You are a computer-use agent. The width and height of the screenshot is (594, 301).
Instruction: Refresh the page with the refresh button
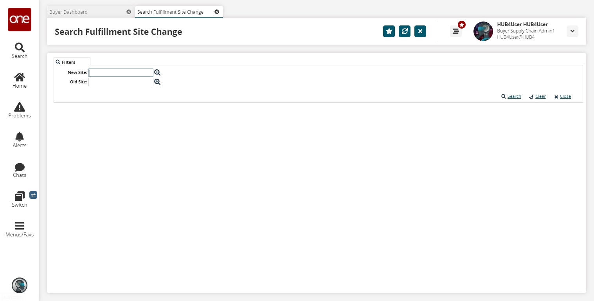point(405,31)
